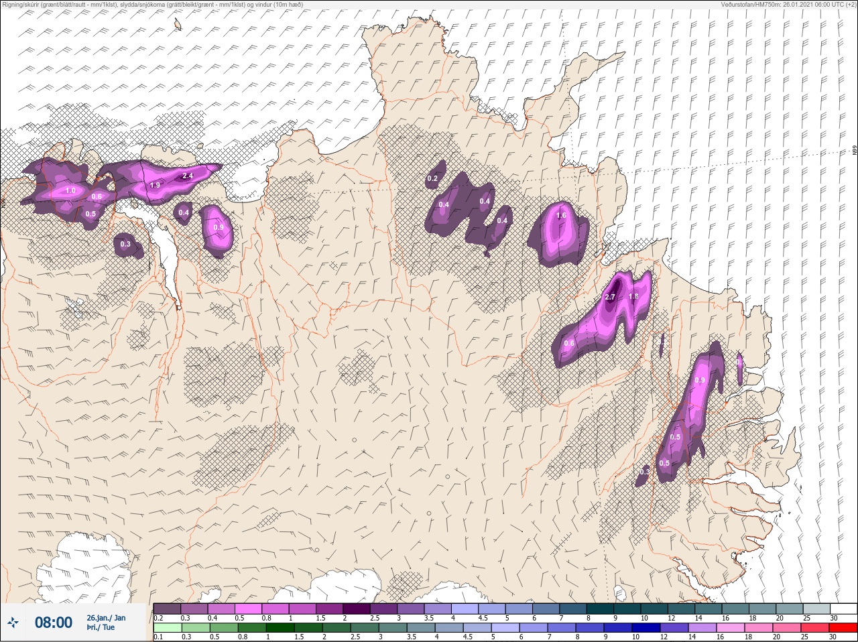Screen dimensions: 858x642
Task: Click the Rigning/skúrir map title text
Action: point(153,4)
